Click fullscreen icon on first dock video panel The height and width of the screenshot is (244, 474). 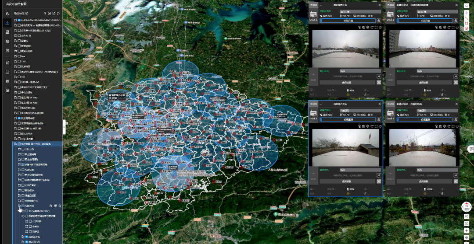[376, 27]
